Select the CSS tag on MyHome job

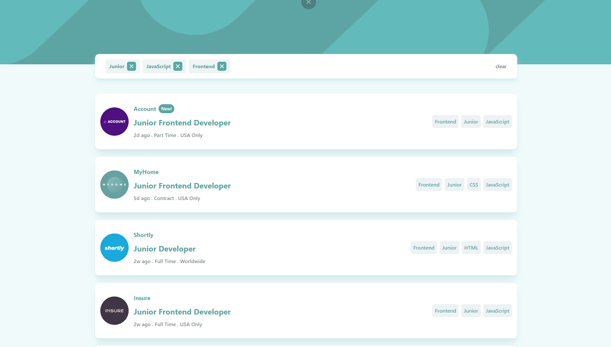tap(473, 185)
